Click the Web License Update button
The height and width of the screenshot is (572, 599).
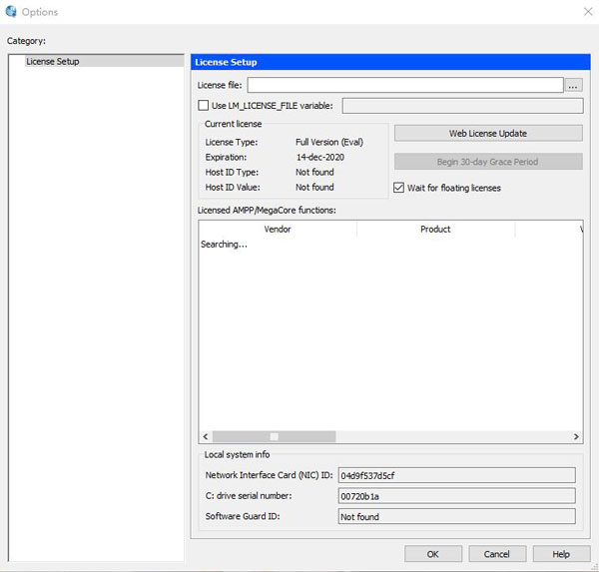point(488,134)
